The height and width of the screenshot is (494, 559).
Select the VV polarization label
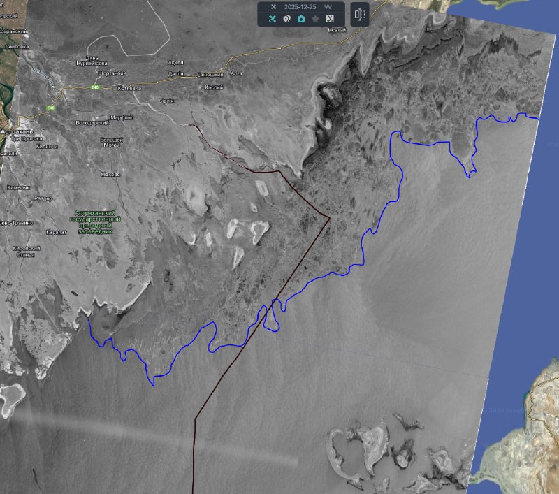328,6
